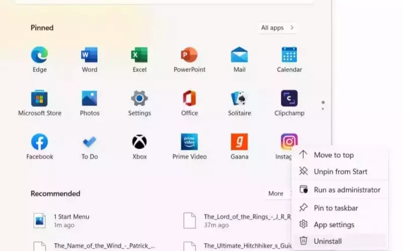Viewport: 403px width, 251px height.
Task: Show All apps list
Action: [277, 28]
